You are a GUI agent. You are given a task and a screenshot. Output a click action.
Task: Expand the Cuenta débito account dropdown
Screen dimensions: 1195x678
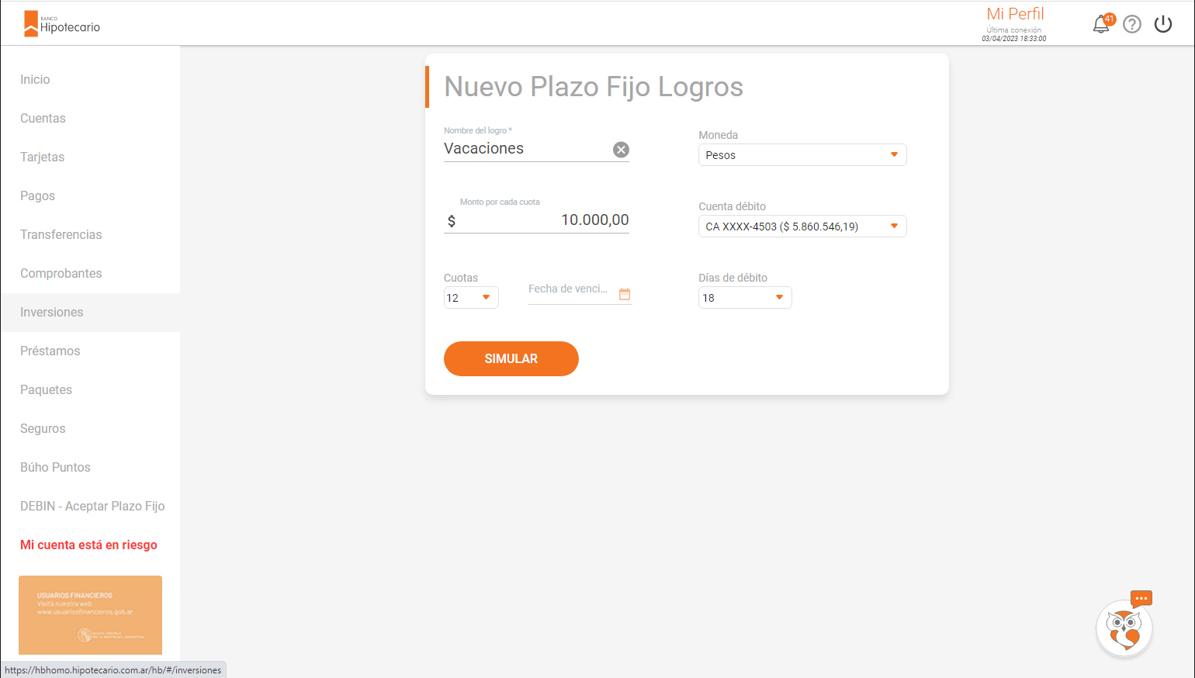802,227
